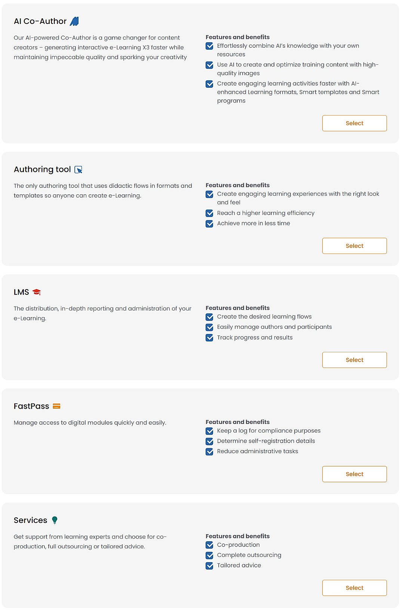Click the cursor icon beside Authoring tool
Viewport: 400px width, 610px height.
pyautogui.click(x=79, y=169)
